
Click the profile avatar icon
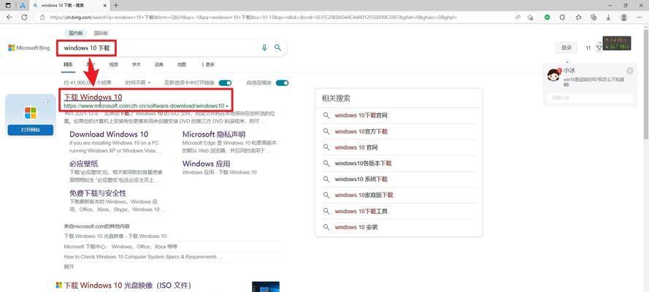(x=624, y=18)
